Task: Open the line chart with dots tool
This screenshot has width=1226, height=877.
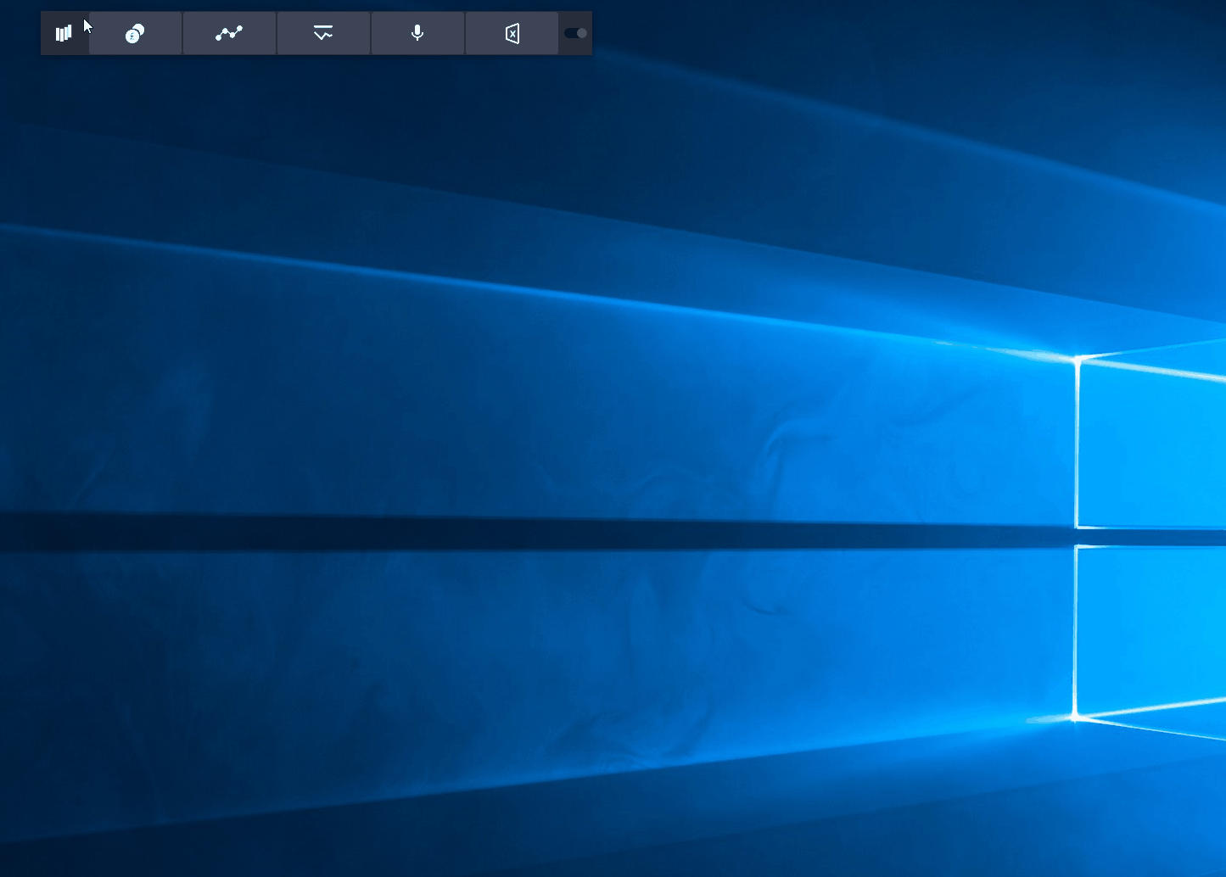Action: [229, 34]
